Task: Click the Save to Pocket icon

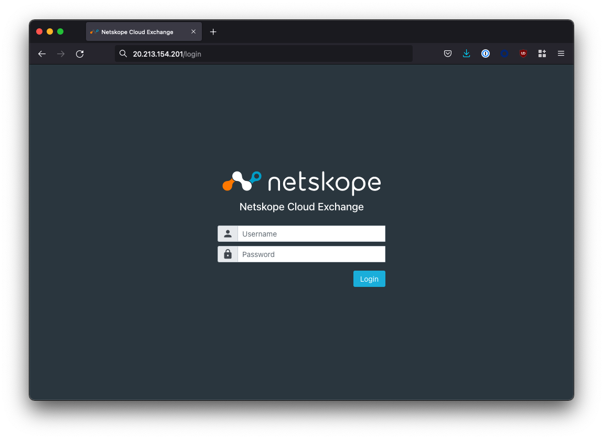Action: [x=448, y=53]
